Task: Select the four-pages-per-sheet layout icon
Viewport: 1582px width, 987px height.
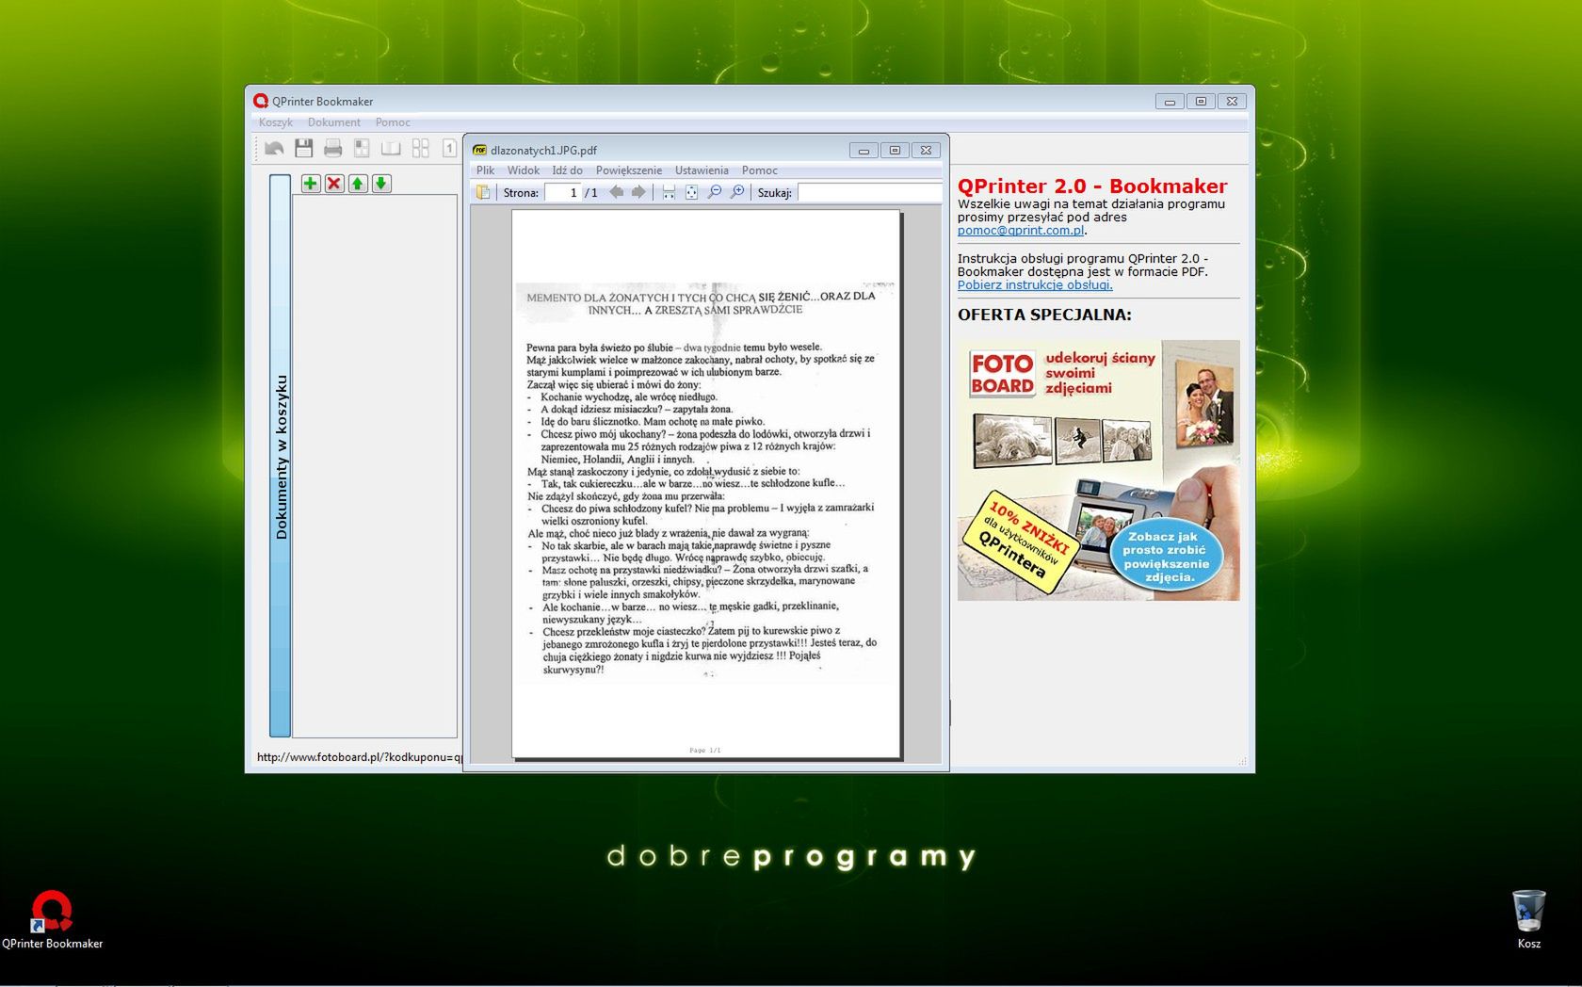Action: pyautogui.click(x=420, y=148)
